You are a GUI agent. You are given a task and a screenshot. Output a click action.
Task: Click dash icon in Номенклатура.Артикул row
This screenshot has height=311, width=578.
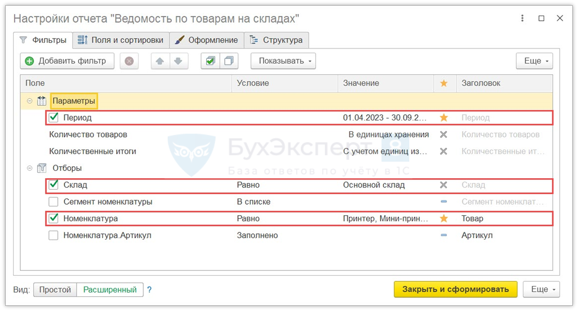444,235
